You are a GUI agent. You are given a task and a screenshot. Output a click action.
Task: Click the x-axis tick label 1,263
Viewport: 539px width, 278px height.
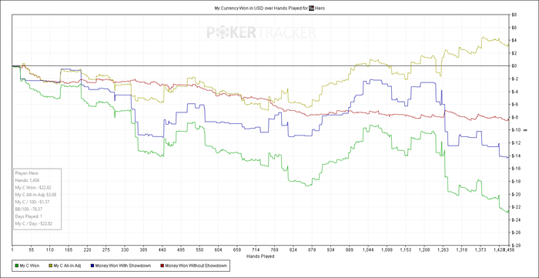tap(443, 250)
